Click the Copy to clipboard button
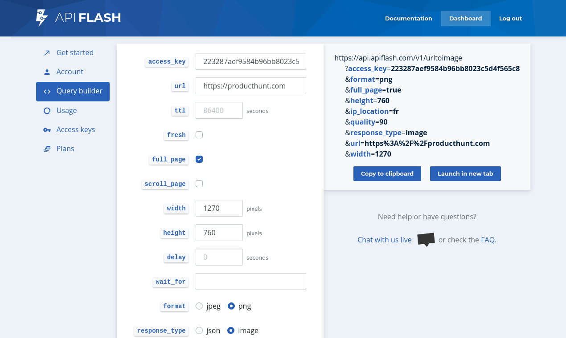The width and height of the screenshot is (566, 338). click(x=387, y=173)
